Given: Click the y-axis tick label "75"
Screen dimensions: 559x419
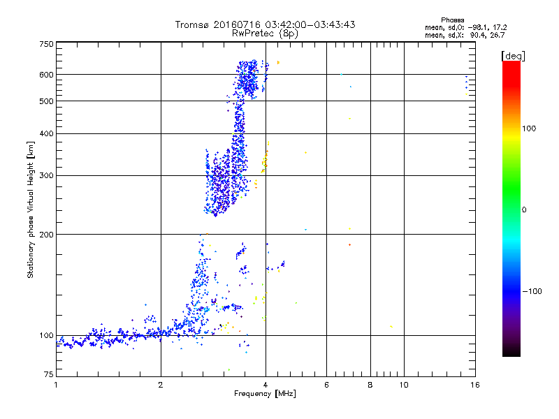Looking at the screenshot, I should pyautogui.click(x=49, y=374).
